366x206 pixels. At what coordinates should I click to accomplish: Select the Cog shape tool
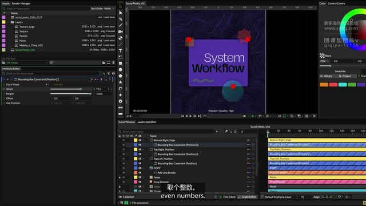[x=121, y=101]
